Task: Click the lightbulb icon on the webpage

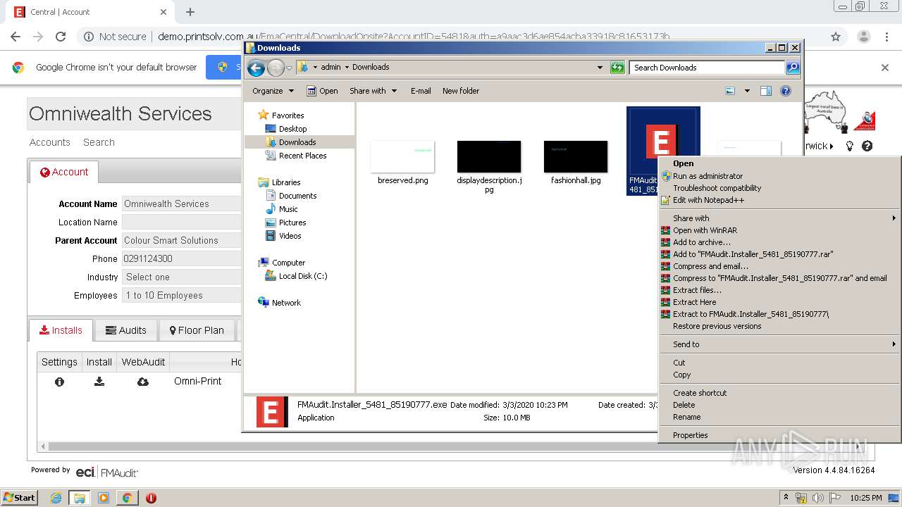Action: (850, 146)
